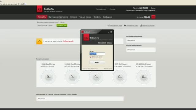Screen dimensions: 196x110
Task: Click the Регистрация link in login dialog
Action: point(102,43)
